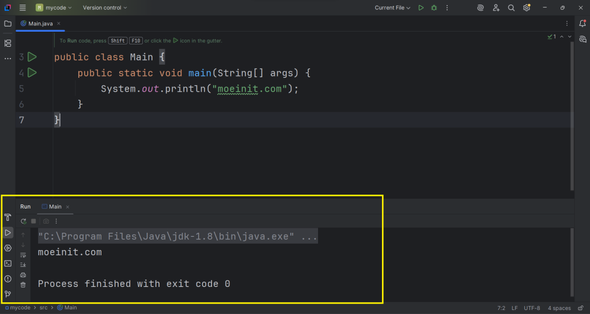Click the src breadcrumb
Viewport: 590px width, 314px height.
(x=43, y=308)
